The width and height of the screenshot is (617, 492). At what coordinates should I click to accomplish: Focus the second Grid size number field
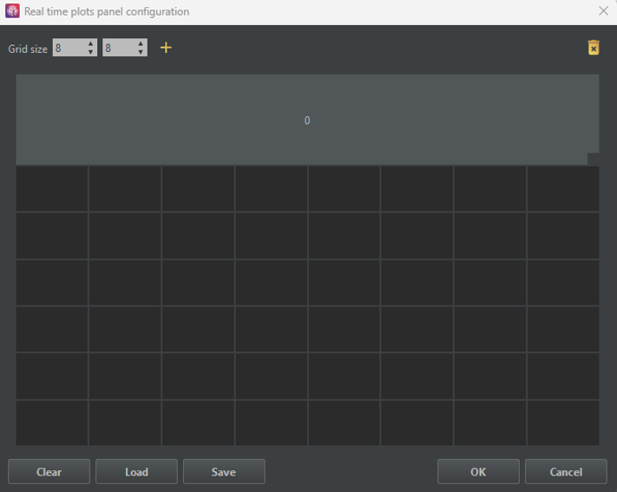118,48
